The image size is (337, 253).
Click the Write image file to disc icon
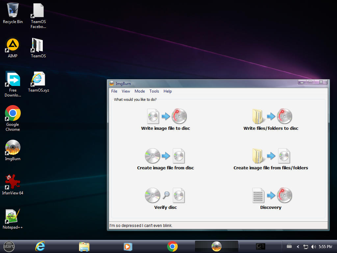point(167,116)
